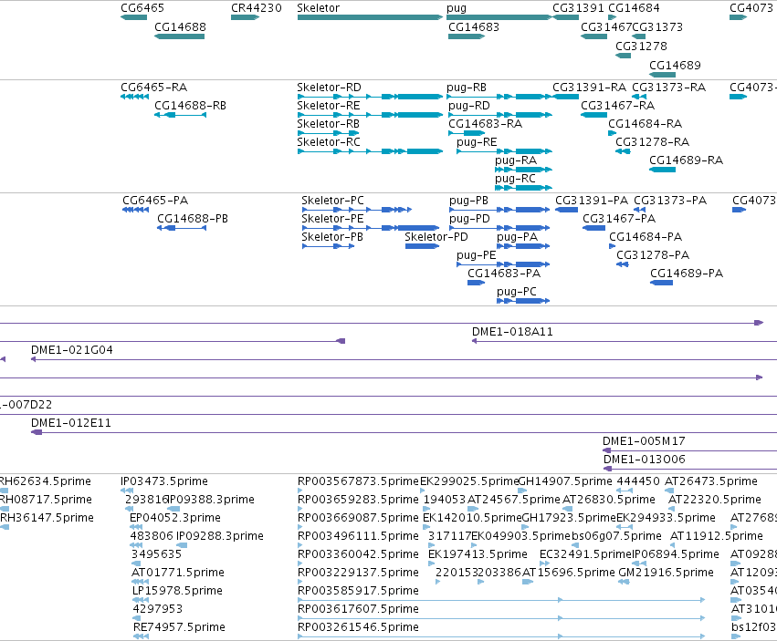The width and height of the screenshot is (777, 641).
Task: Click the CG31278-RA transcript label
Action: 652,142
